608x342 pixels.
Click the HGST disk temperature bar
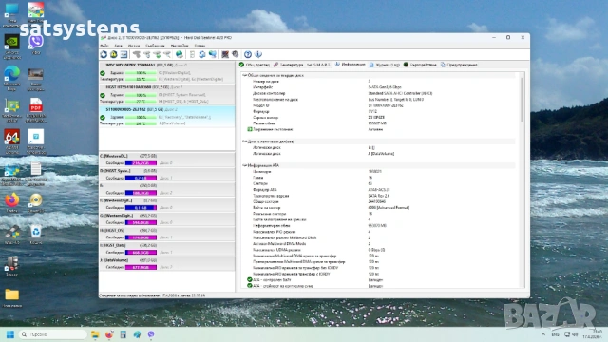141,102
